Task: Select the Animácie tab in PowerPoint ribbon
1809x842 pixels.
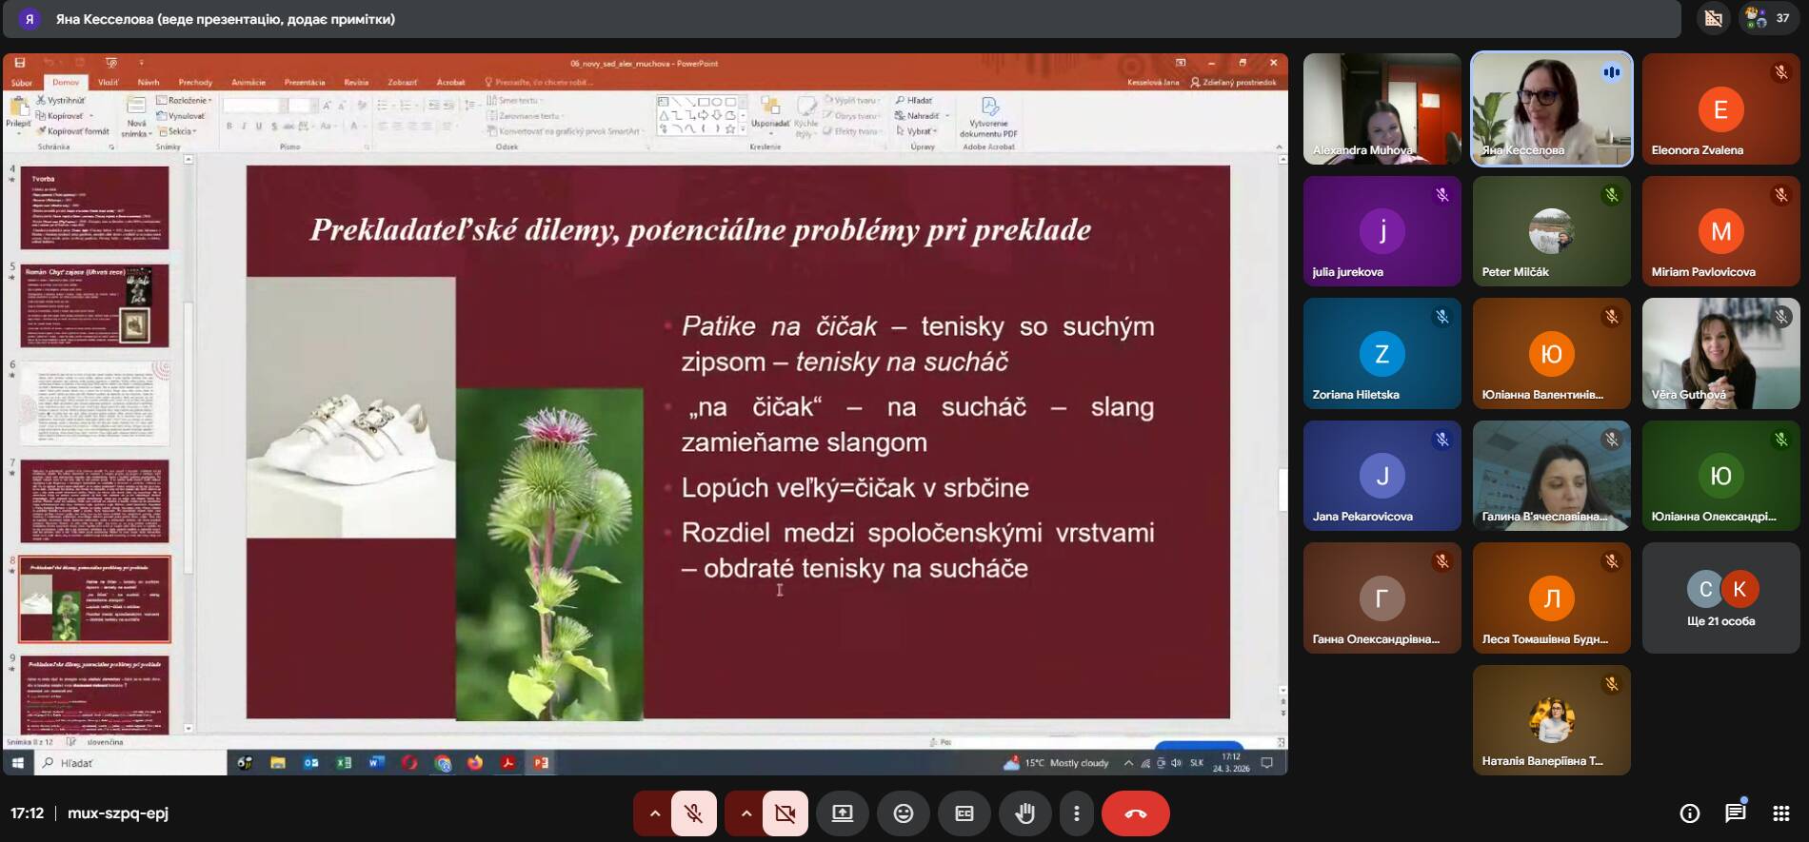Action: [248, 83]
